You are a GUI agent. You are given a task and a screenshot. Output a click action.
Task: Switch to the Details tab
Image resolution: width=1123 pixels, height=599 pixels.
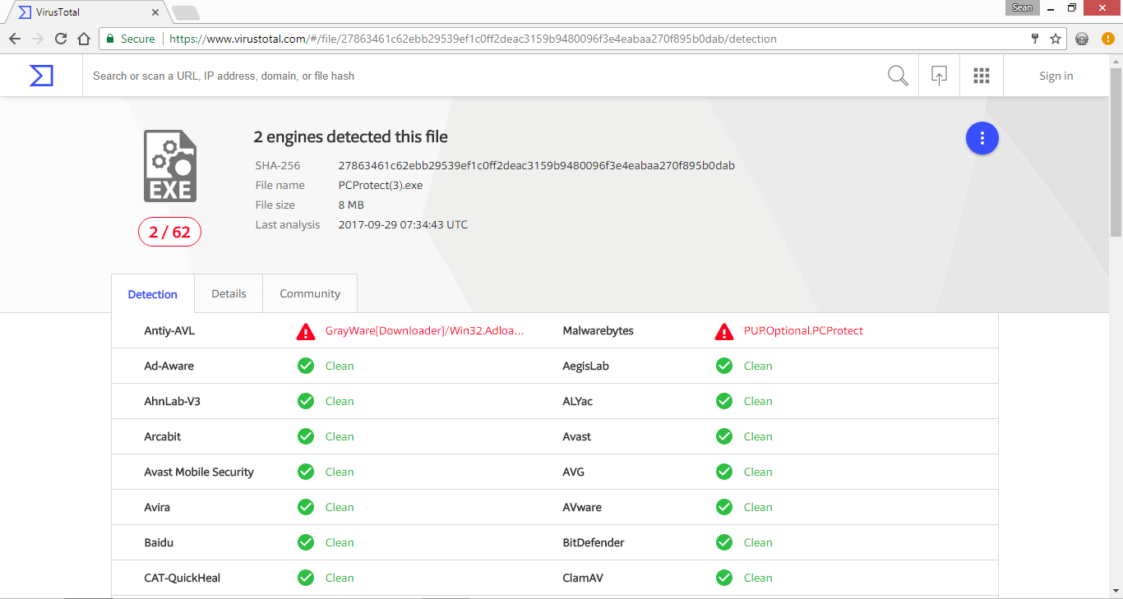click(x=229, y=293)
